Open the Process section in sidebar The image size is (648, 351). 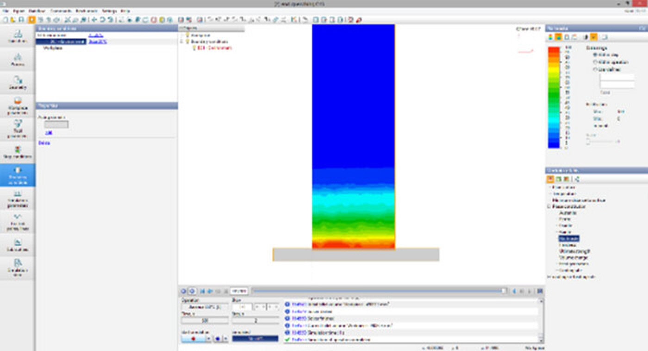[18, 60]
